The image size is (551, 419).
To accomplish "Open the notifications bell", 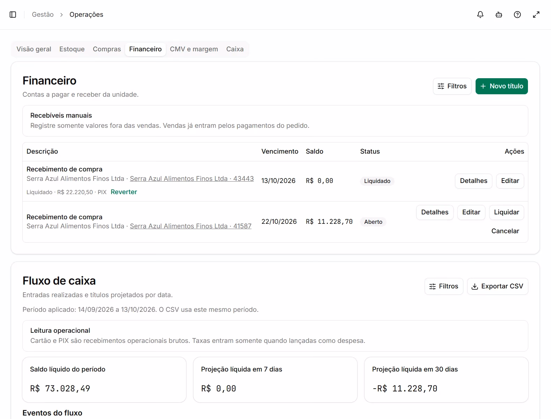I will [480, 15].
